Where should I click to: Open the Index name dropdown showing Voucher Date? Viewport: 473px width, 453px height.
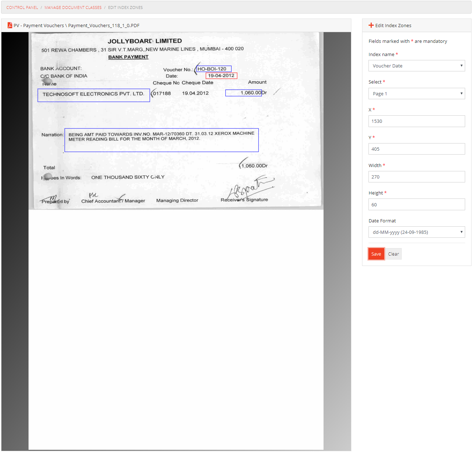pyautogui.click(x=417, y=66)
